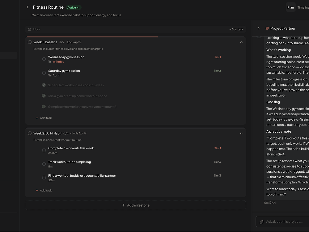Viewport: 309px width, 232px height.
Task: Click the Inbox tray icon
Action: click(x=29, y=29)
